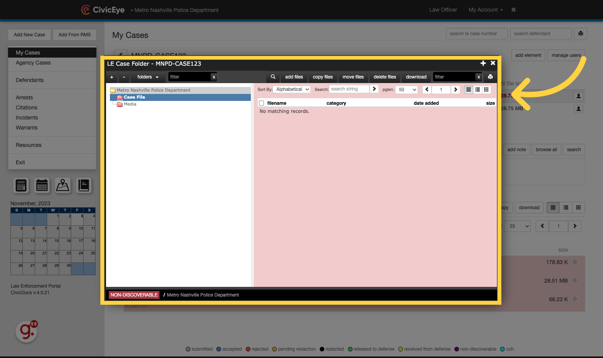The height and width of the screenshot is (358, 603).
Task: Open My Cases in sidebar
Action: 52,53
